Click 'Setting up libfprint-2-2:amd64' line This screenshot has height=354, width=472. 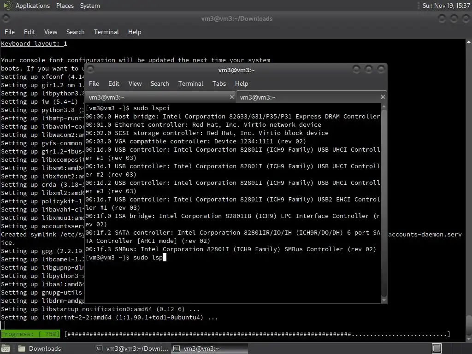click(109, 317)
